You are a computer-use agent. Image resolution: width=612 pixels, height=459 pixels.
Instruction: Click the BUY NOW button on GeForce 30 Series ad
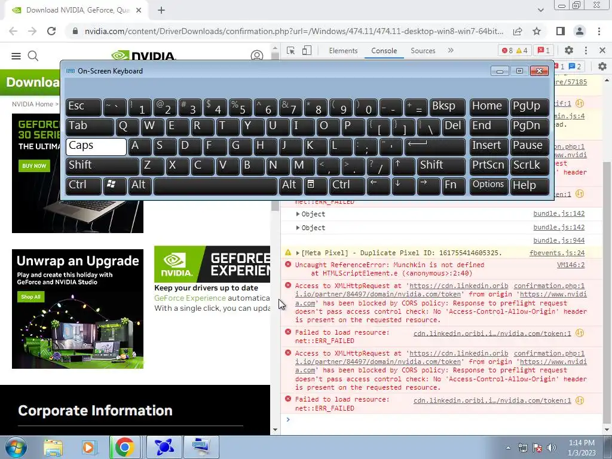[x=34, y=166]
